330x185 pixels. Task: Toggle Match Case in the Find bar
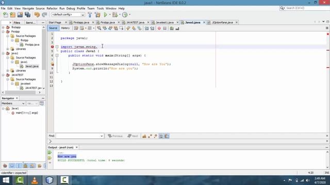(x=144, y=136)
